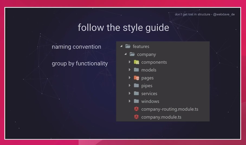This screenshot has width=246, height=145.
Task: Expand the components folder arrow
Action: click(130, 62)
